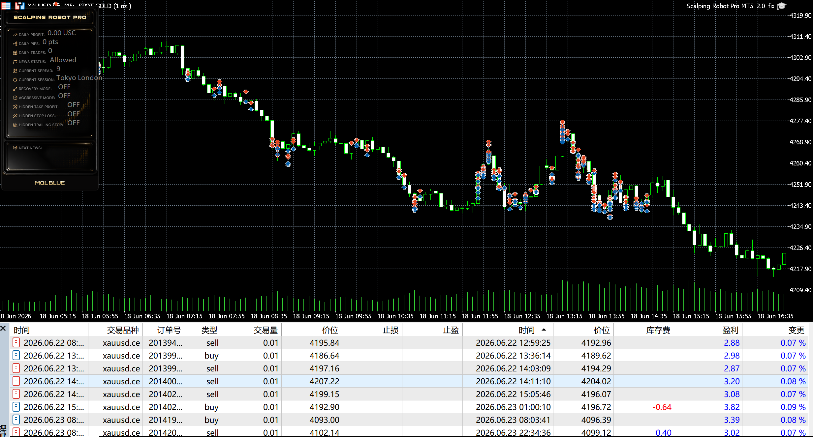Click the Scalping Robot Pro expert hat icon
The height and width of the screenshot is (437, 813).
[782, 6]
